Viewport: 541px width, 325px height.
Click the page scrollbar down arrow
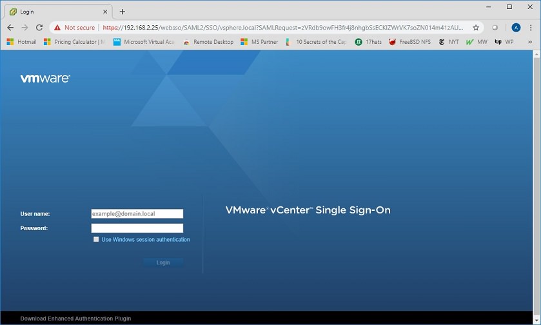pyautogui.click(x=536, y=321)
